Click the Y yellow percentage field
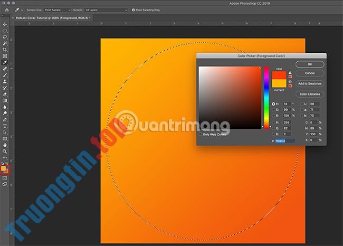This screenshot has width=343, height=246. coord(314,134)
